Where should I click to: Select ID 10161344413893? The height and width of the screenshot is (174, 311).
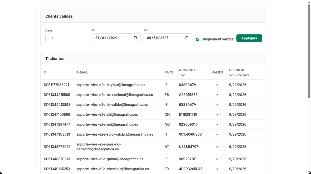point(57,105)
